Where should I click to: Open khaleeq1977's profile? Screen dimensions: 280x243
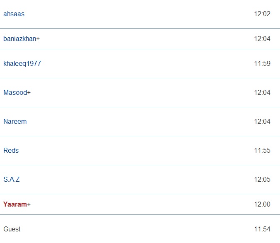click(22, 64)
